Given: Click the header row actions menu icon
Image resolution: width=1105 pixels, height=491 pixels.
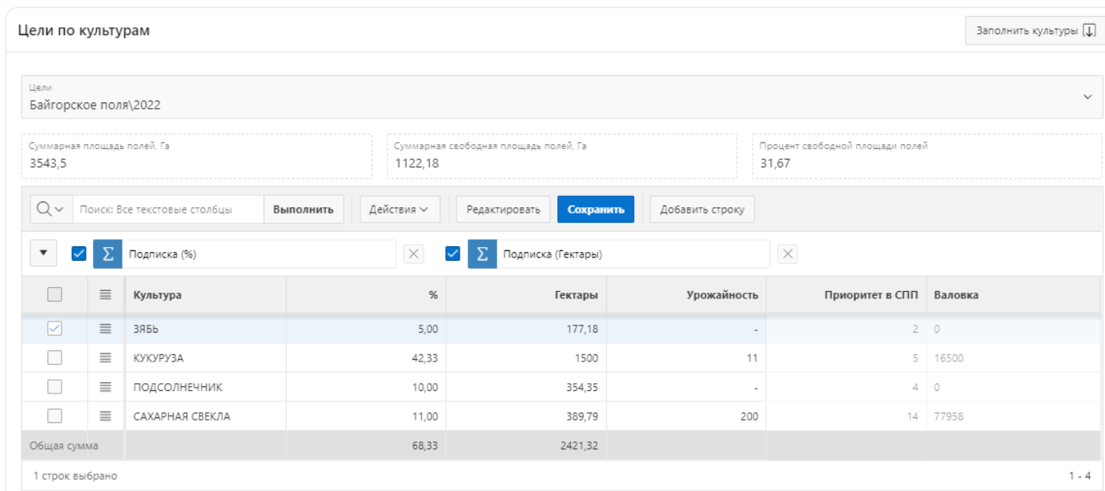Looking at the screenshot, I should point(106,295).
